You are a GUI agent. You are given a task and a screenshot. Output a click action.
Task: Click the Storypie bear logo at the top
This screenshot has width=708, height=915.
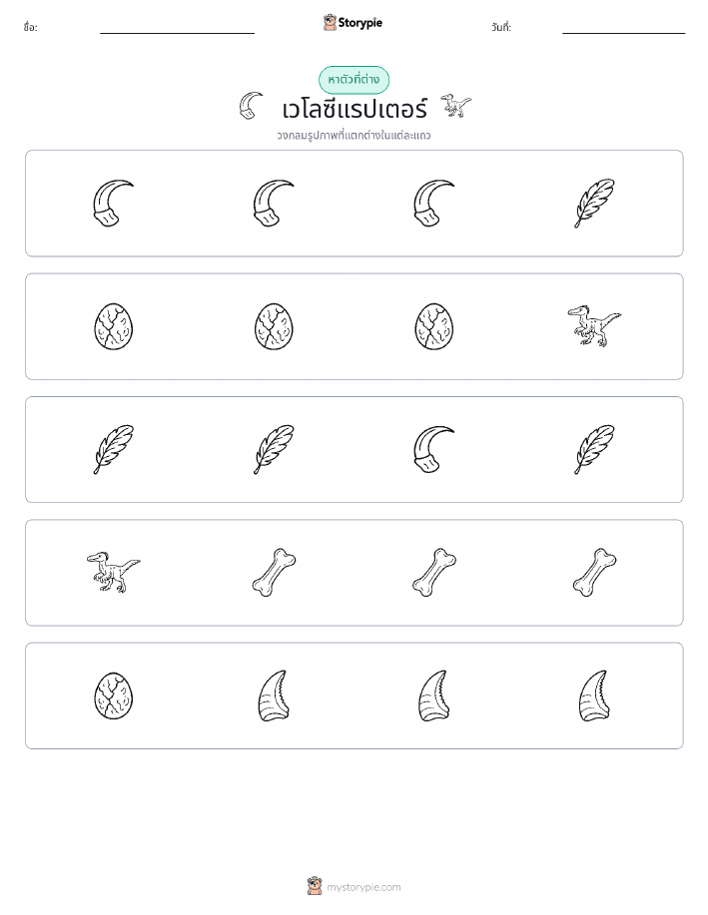[x=330, y=23]
